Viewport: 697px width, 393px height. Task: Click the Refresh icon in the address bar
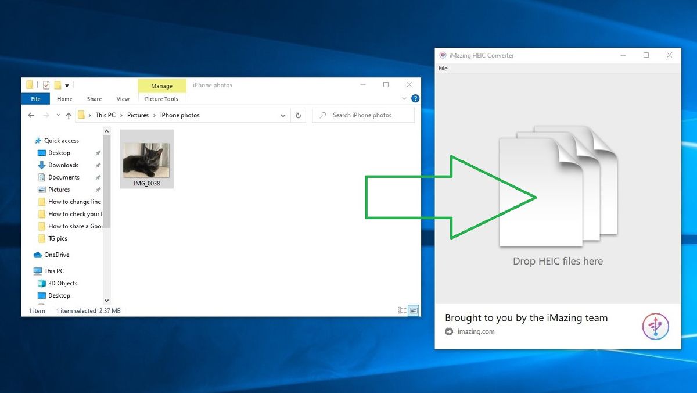pos(298,115)
